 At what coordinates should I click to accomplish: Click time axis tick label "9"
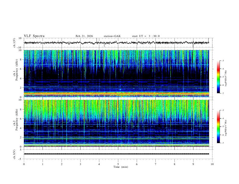(193, 164)
